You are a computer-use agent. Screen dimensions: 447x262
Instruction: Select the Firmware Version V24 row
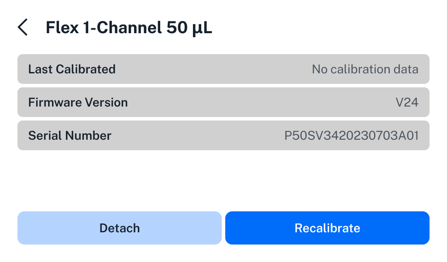point(223,102)
